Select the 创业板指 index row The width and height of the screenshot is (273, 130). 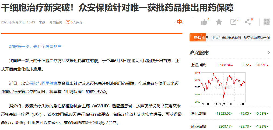(x=198, y=126)
